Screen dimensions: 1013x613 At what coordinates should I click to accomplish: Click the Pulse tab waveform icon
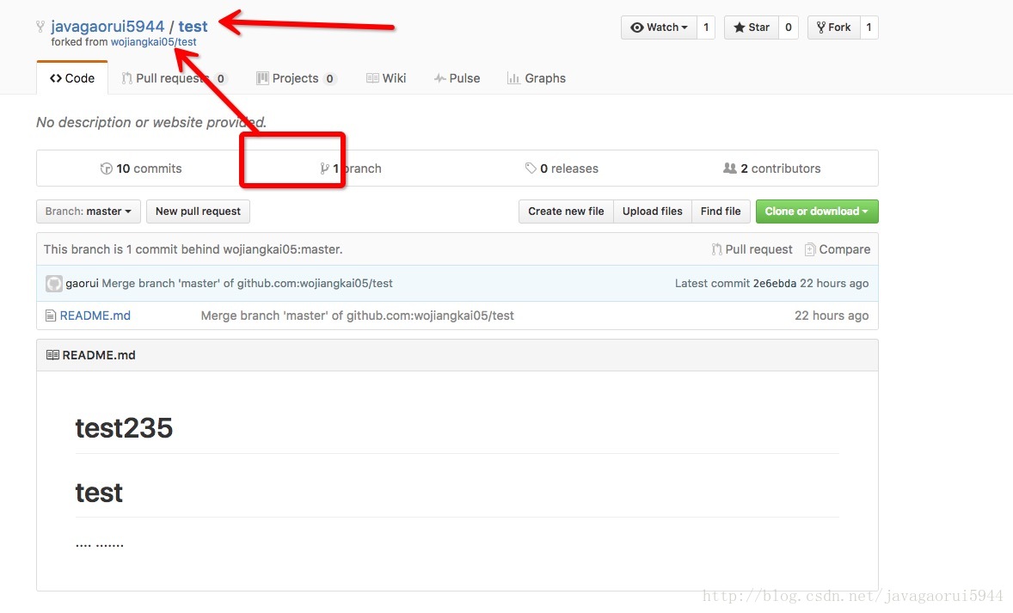[x=439, y=78]
